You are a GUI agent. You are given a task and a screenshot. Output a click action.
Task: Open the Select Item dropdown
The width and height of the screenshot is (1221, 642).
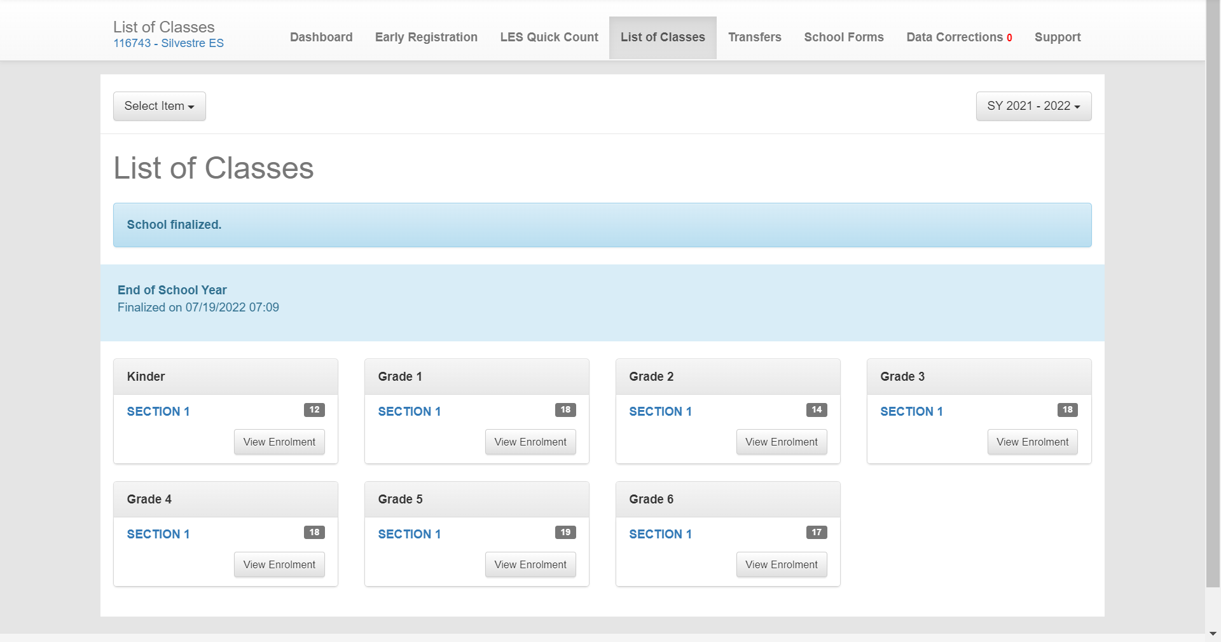159,106
